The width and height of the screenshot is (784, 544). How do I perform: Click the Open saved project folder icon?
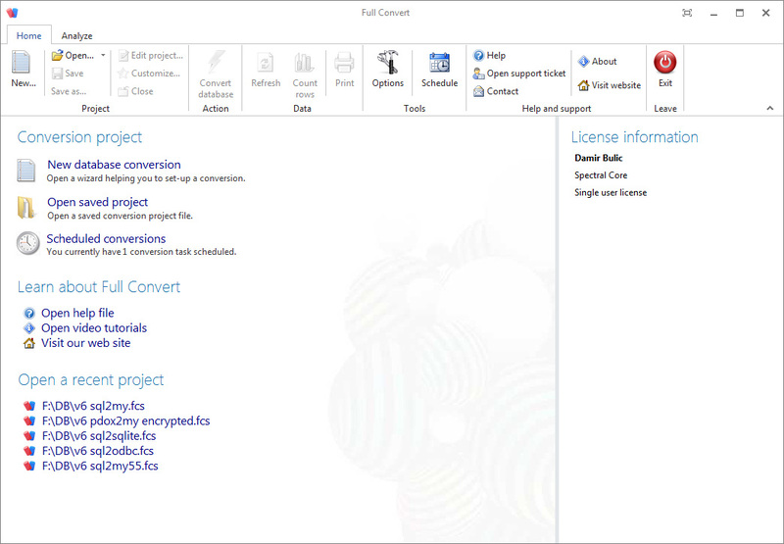[26, 208]
